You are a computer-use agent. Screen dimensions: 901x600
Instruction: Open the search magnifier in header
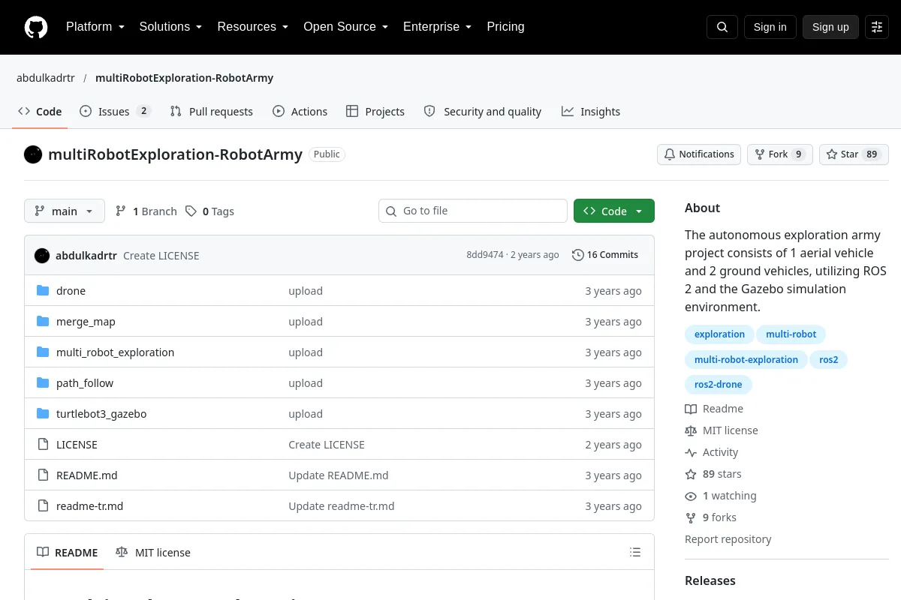pyautogui.click(x=722, y=27)
